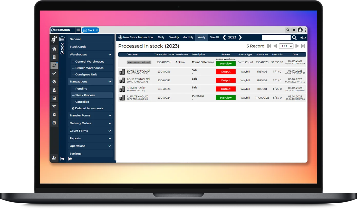357x210 pixels.
Task: Select the Home icon in the sidebar
Action: point(54,49)
